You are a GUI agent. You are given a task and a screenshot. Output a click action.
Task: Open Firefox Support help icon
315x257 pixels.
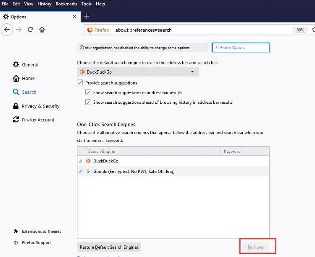pyautogui.click(x=16, y=243)
